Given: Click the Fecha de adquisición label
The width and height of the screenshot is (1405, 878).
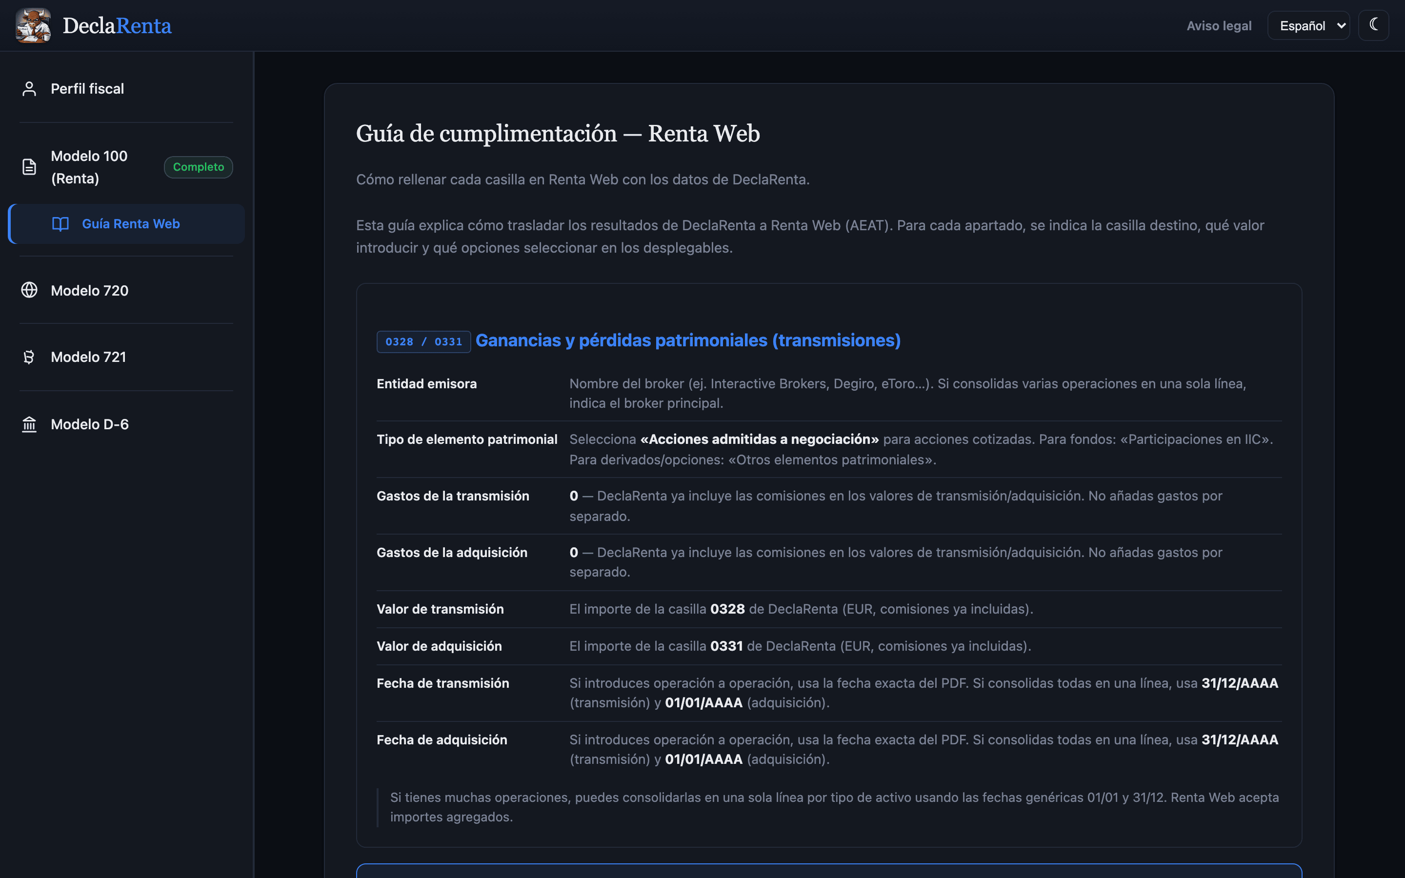Looking at the screenshot, I should (x=442, y=740).
